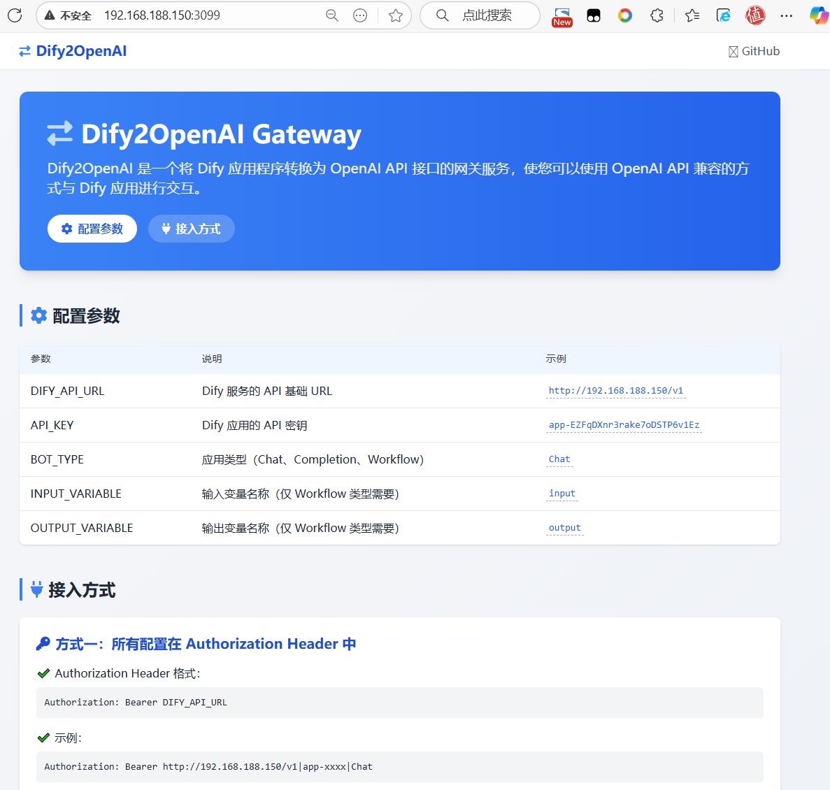Click key icon beside 方式一 heading
Screen dimensions: 830x790
tap(43, 643)
